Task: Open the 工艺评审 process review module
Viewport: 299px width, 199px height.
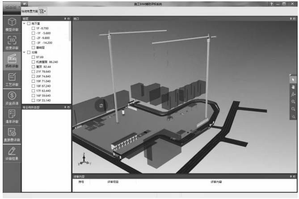Action: pyautogui.click(x=12, y=79)
